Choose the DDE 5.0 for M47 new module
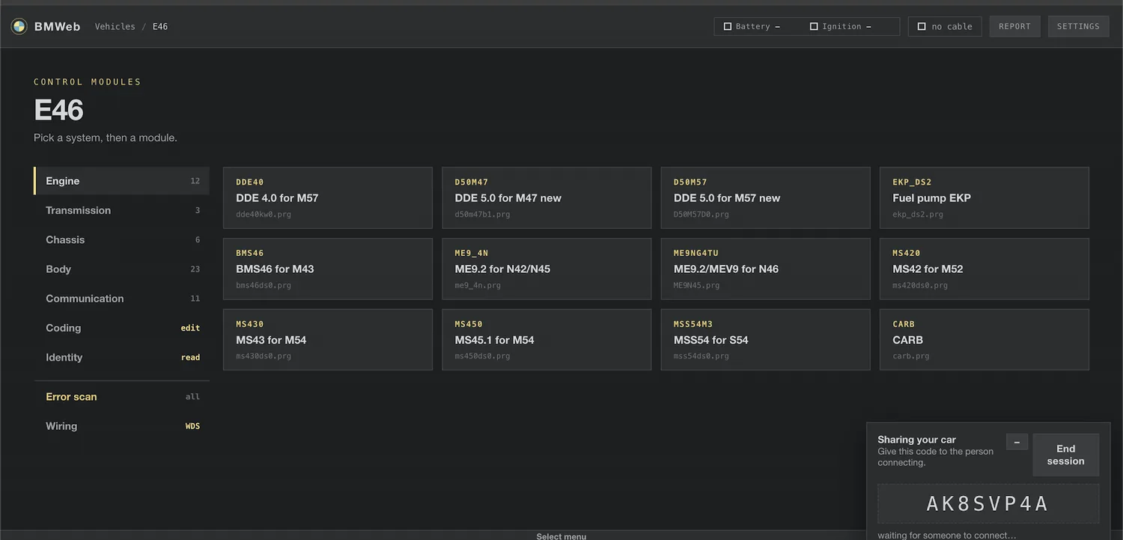The width and height of the screenshot is (1123, 540). pos(547,197)
